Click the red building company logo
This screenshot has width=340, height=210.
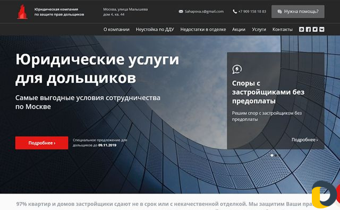point(22,12)
